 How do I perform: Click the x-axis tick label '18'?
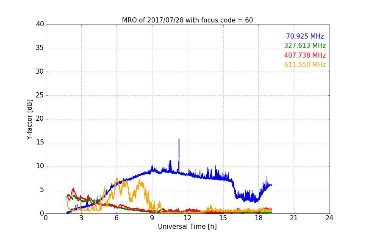point(259,218)
